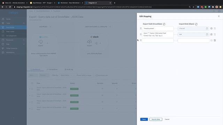Refresh the Import field (Slack) list
The width and height of the screenshot is (223, 125).
(x=196, y=24)
